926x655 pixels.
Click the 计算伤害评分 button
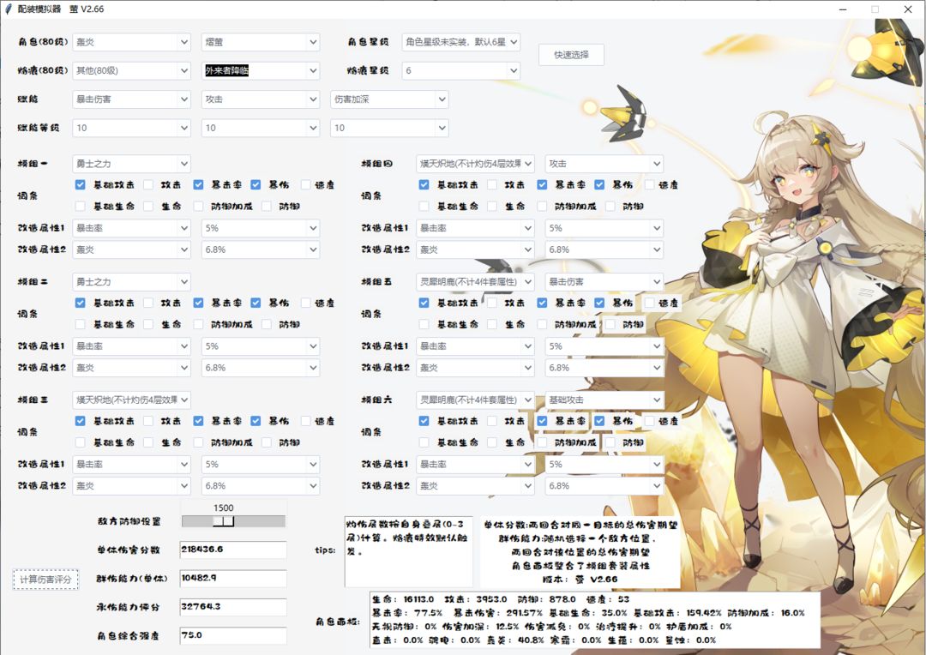(x=45, y=580)
